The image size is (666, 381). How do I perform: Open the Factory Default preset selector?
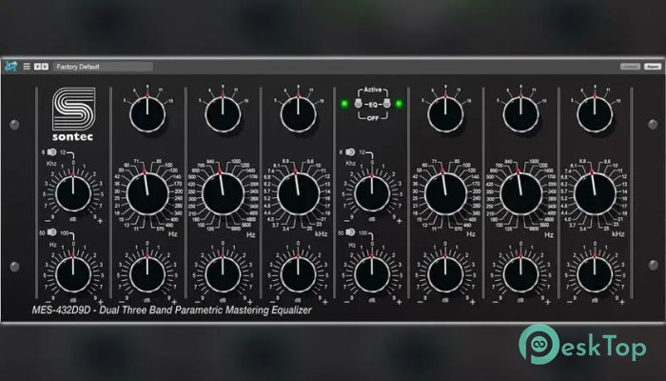(x=90, y=67)
